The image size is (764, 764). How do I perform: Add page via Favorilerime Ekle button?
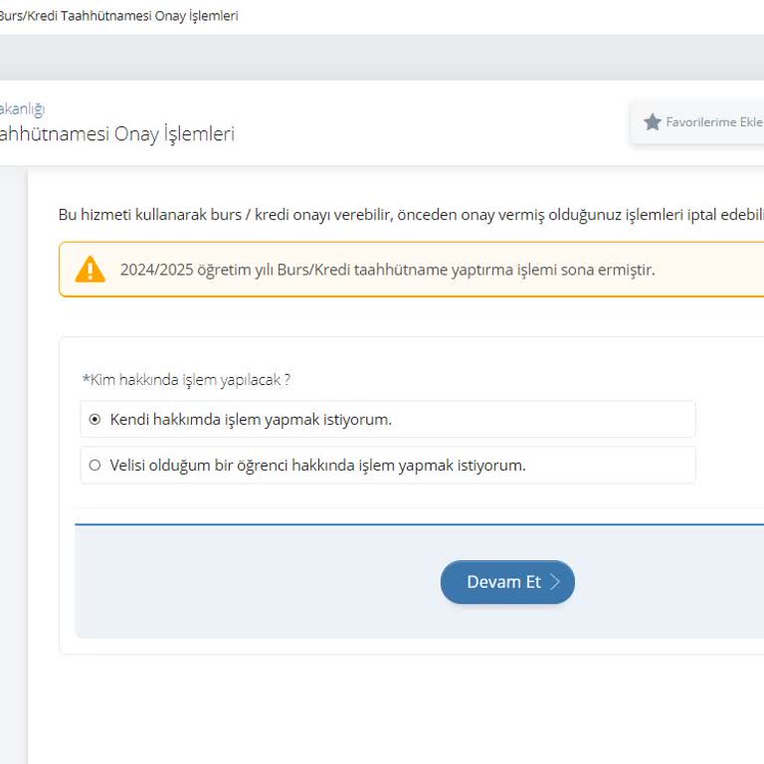(697, 121)
